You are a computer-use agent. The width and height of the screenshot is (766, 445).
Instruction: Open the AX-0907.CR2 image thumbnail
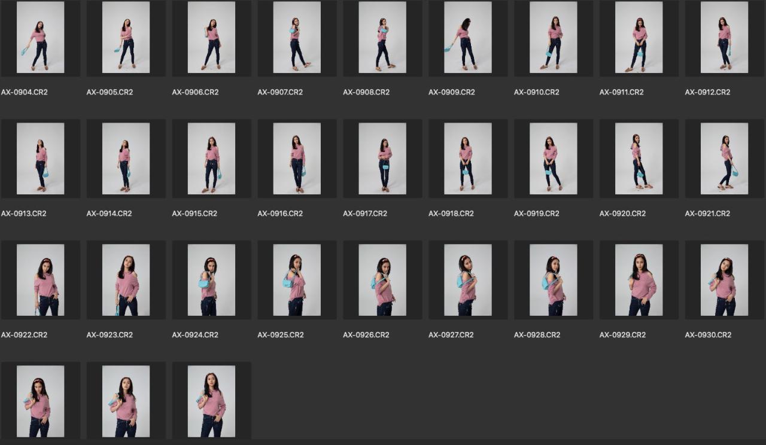[297, 38]
